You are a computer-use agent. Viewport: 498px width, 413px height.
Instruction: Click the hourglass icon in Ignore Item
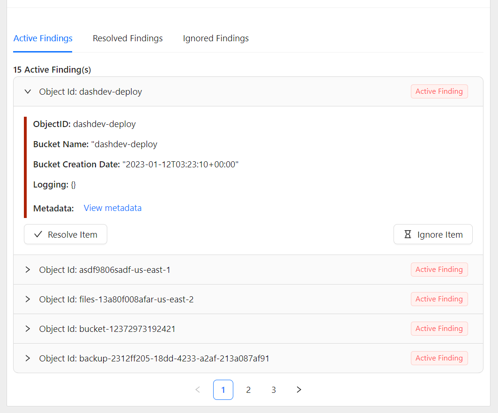(x=408, y=234)
